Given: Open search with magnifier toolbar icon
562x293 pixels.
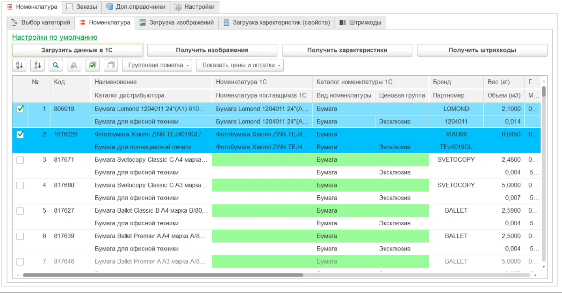Looking at the screenshot, I should tap(56, 65).
